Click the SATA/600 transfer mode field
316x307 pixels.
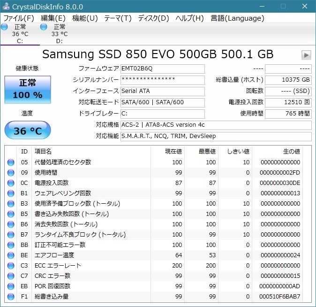tap(163, 102)
